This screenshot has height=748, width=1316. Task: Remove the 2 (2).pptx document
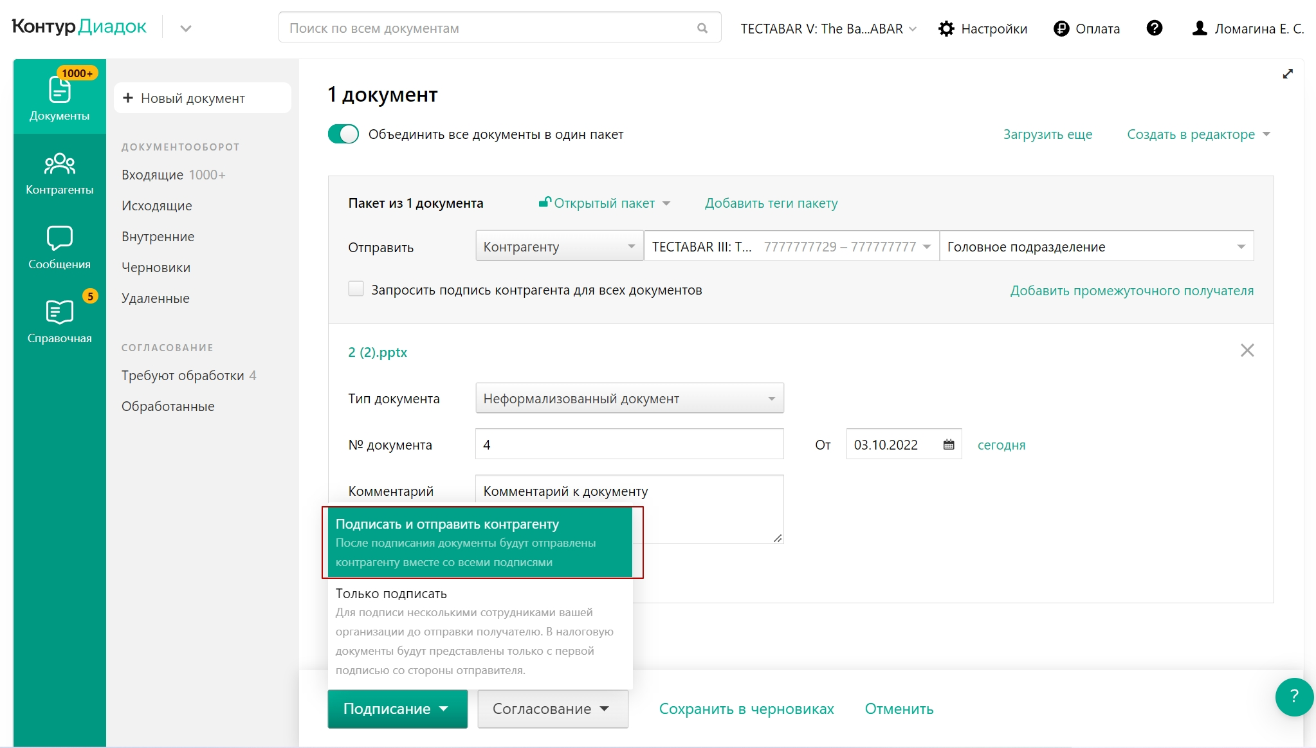1247,351
